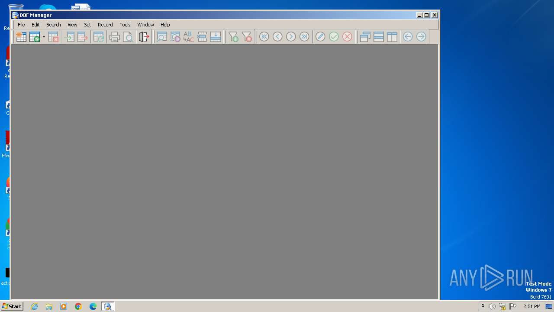
Task: Click the Action Center flag tray icon
Action: pos(513,306)
